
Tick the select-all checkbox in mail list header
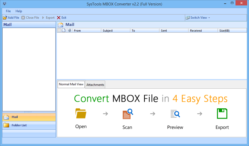[x=59, y=30]
